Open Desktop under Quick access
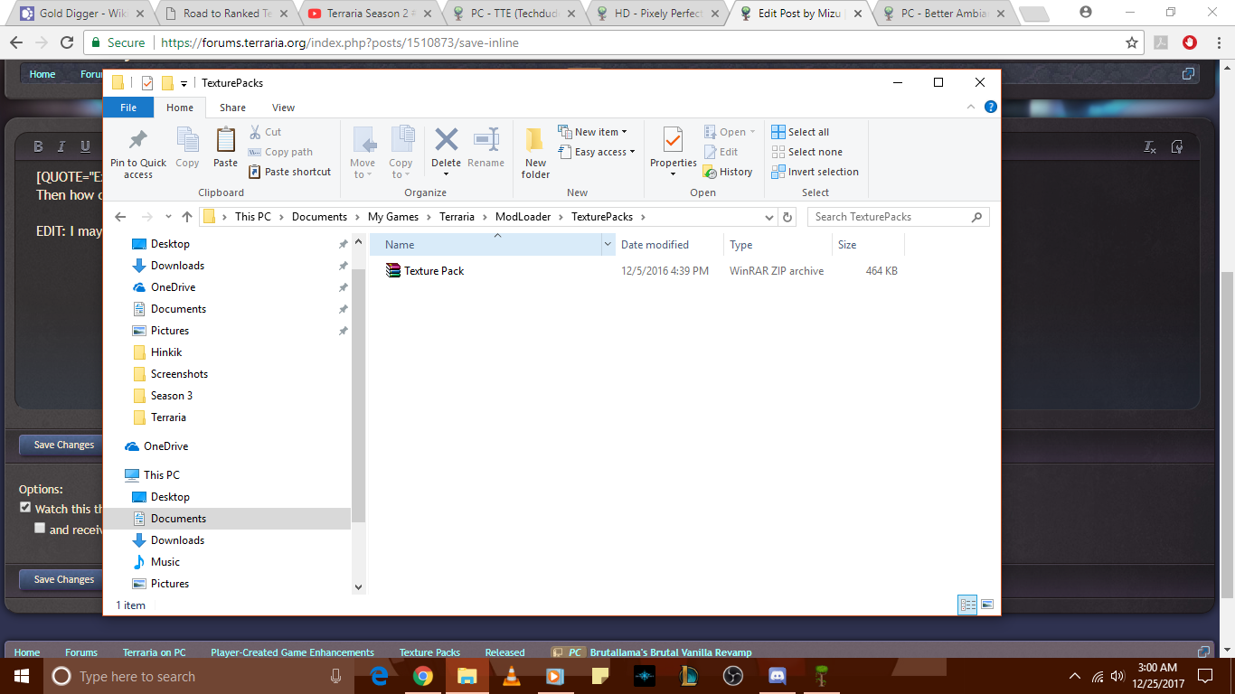The height and width of the screenshot is (694, 1235). click(x=170, y=244)
